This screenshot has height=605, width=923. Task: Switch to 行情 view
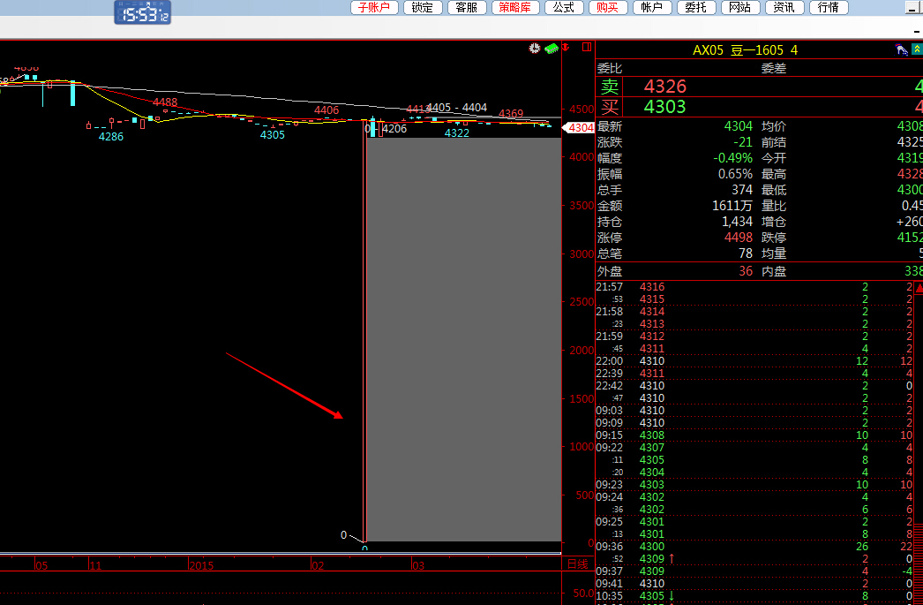point(829,7)
